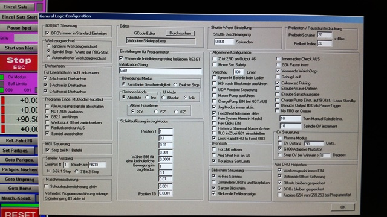Click the OK button

pos(343,207)
